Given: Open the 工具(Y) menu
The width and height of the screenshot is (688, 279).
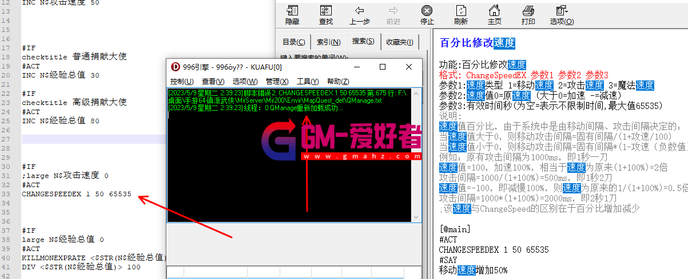Looking at the screenshot, I should coord(308,81).
